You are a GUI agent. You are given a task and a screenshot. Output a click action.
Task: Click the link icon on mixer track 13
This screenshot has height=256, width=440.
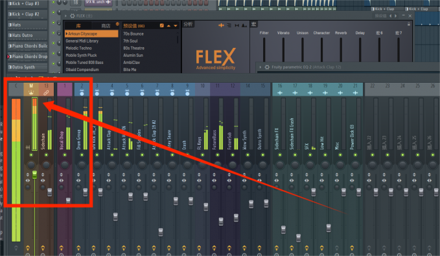point(46,92)
